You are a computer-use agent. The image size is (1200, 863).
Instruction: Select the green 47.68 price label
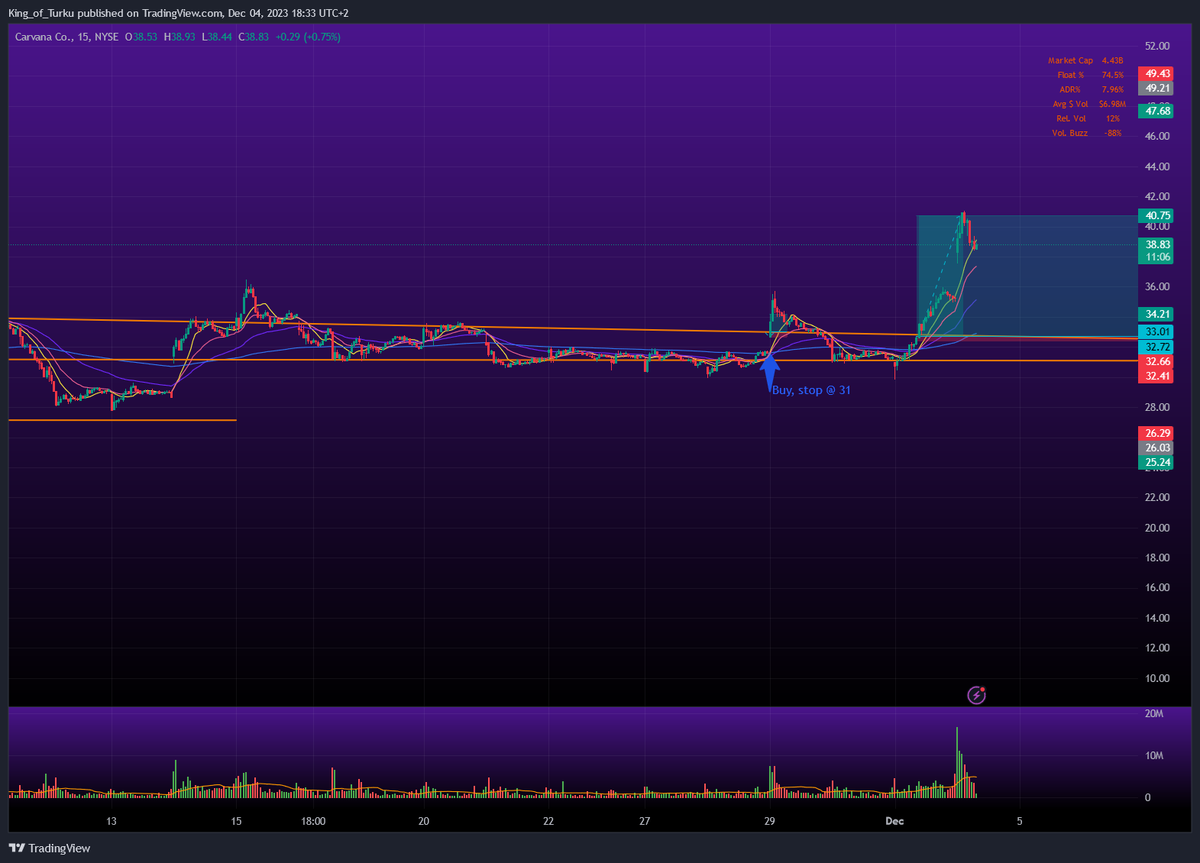pyautogui.click(x=1156, y=112)
